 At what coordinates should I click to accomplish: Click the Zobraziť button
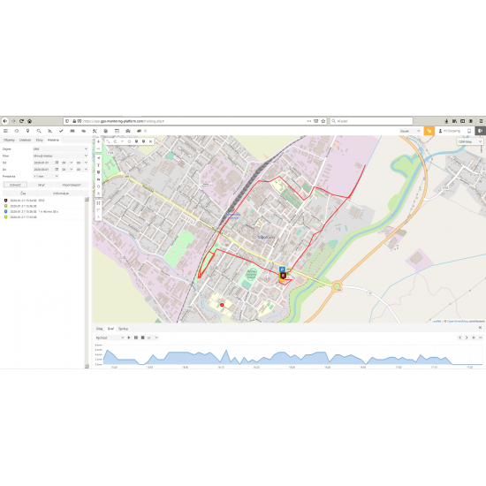[x=15, y=185]
